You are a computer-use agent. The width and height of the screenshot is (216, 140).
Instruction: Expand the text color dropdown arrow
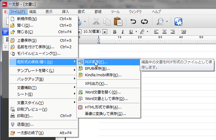point(148,32)
